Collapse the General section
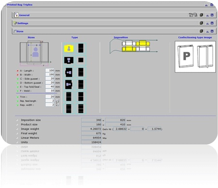 [208, 15]
